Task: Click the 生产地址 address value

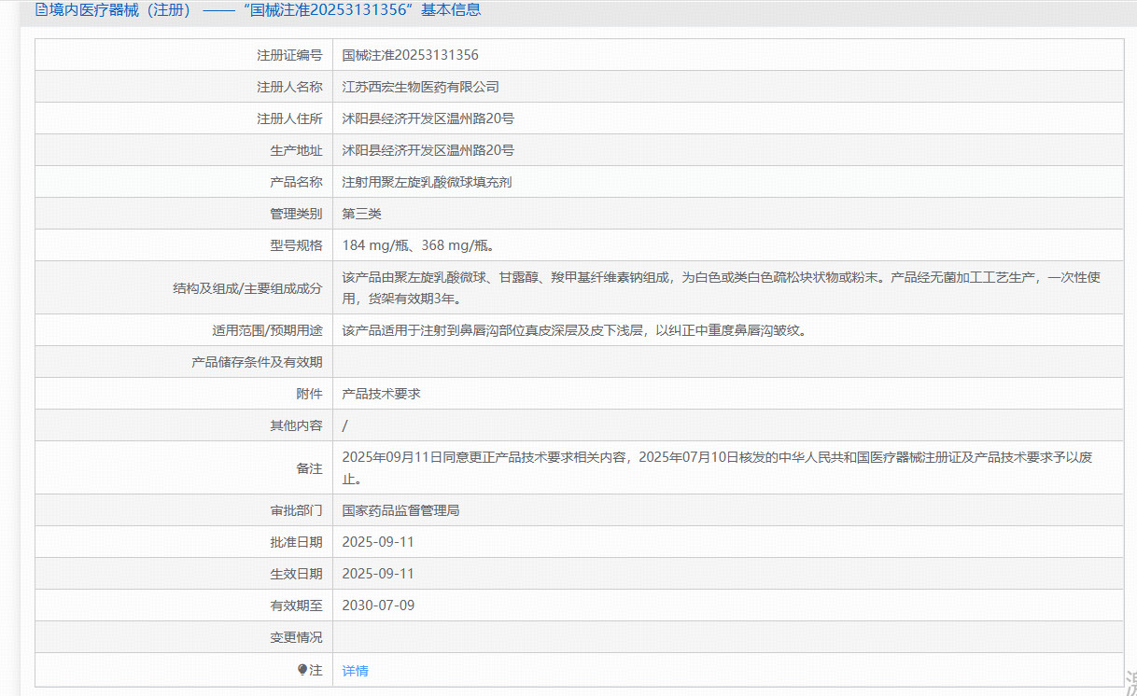Action: click(x=428, y=150)
